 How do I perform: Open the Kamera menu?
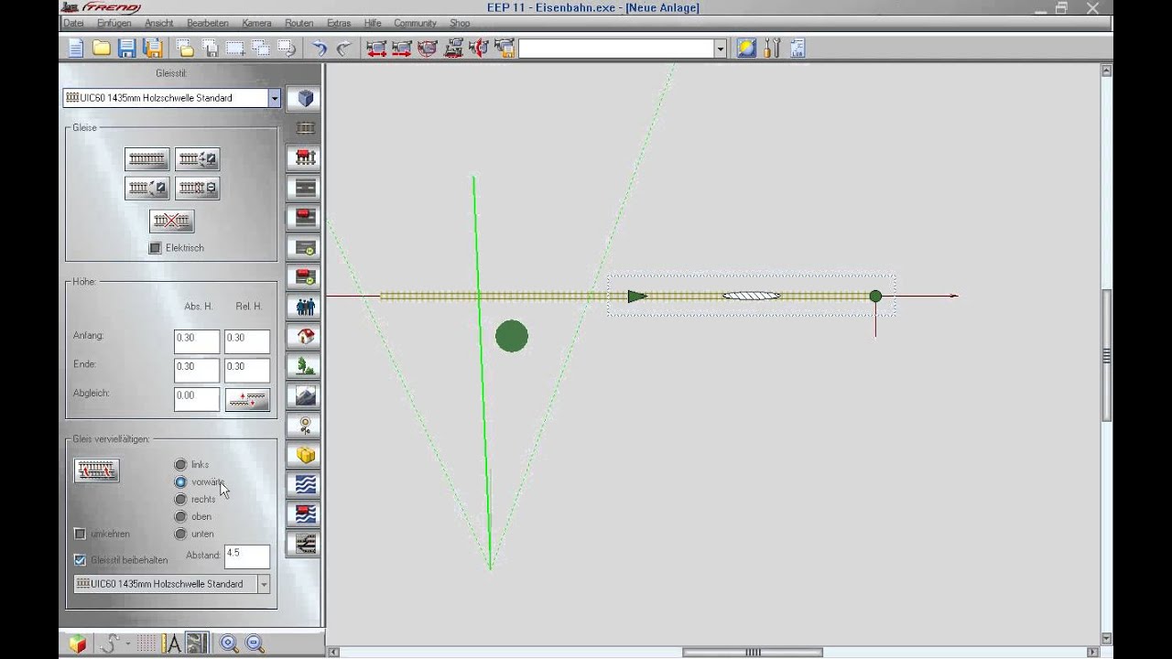(256, 23)
